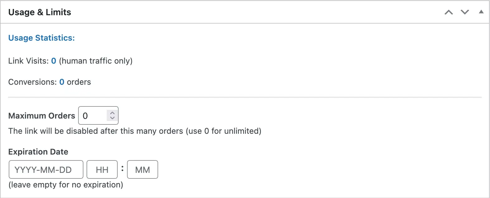
Task: Open the Conversions count value
Action: 62,82
